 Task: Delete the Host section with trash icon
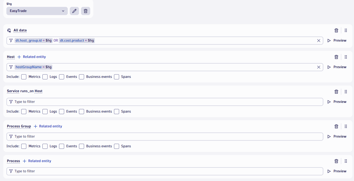[336, 57]
